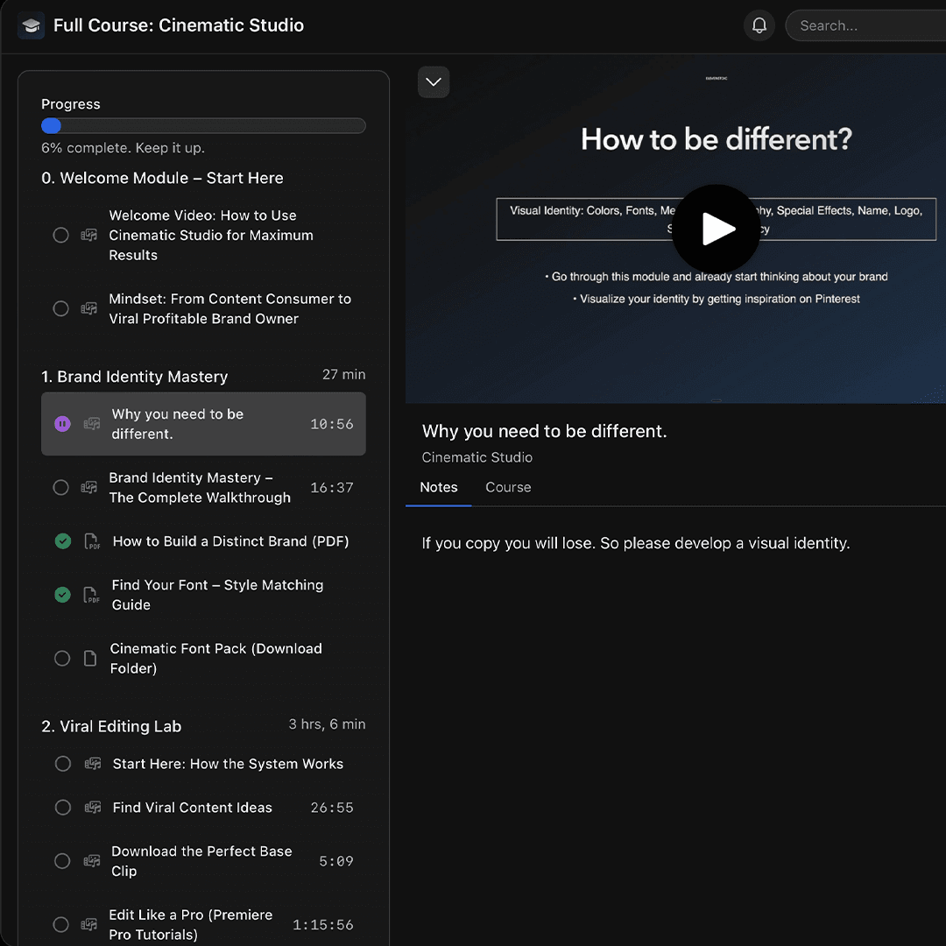The image size is (946, 946).
Task: Click the PDF icon beside How to Build a Distinct Brand
Action: click(91, 541)
